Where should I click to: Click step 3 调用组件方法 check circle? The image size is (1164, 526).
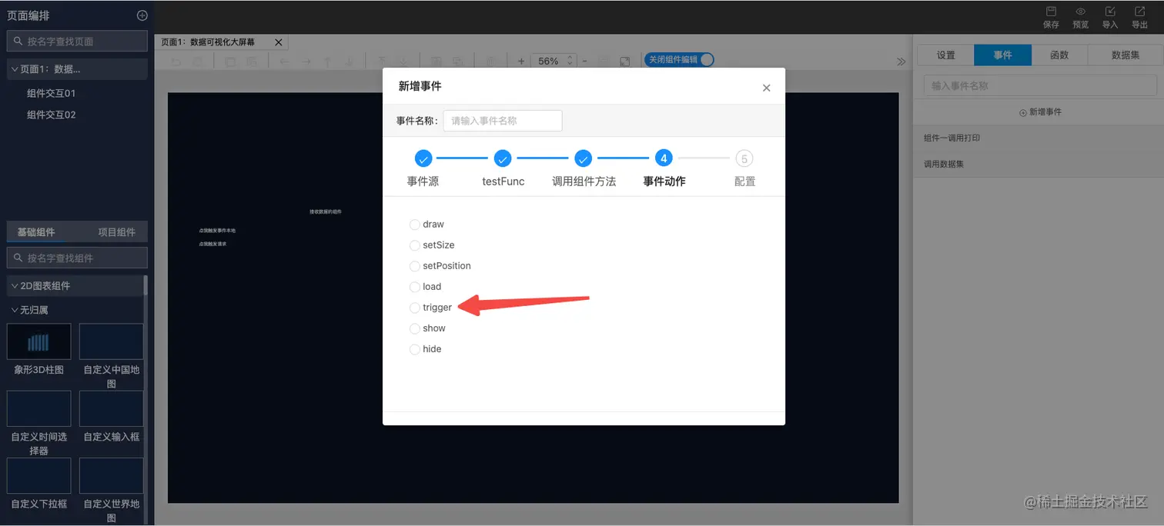coord(584,158)
